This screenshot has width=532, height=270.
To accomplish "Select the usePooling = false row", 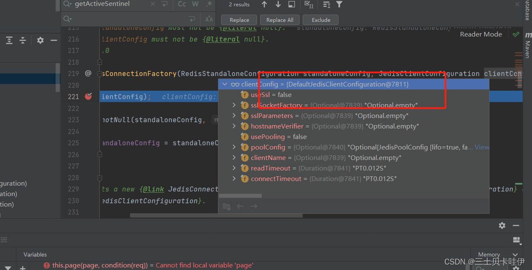I will [354, 137].
